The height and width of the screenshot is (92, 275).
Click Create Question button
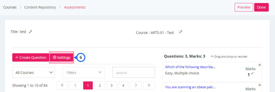pos(31,58)
